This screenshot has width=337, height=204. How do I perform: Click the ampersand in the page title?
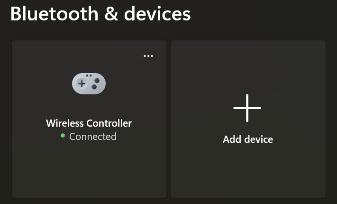[x=111, y=14]
